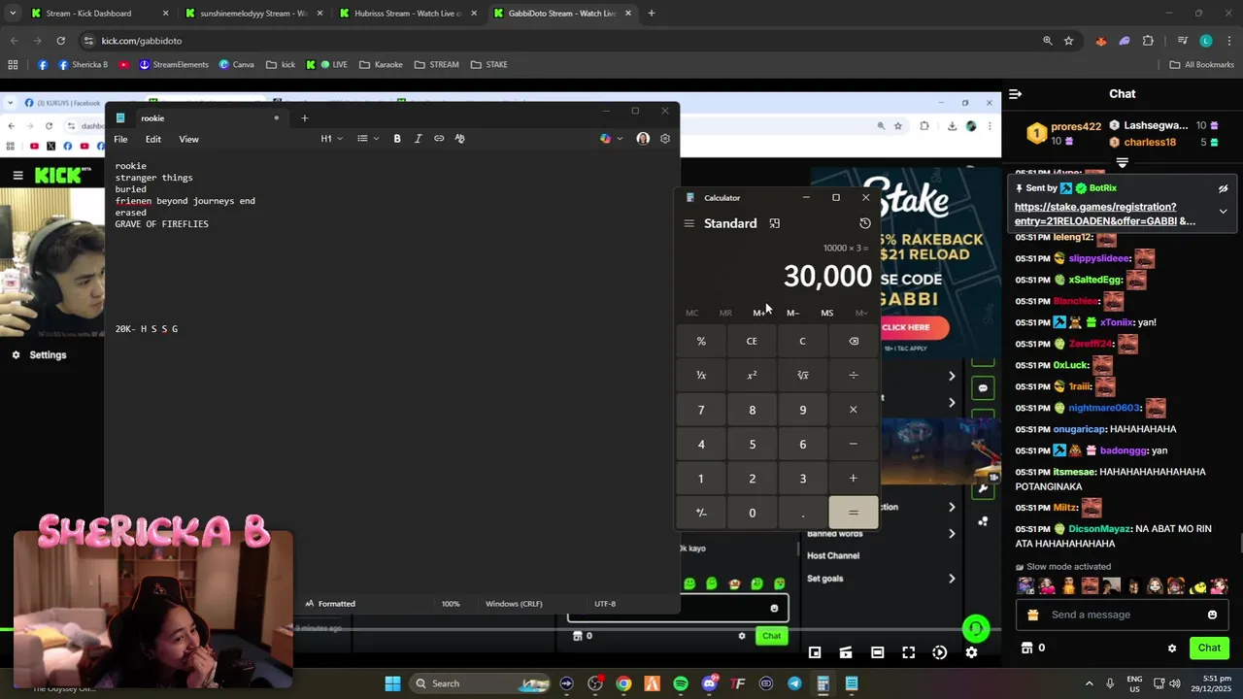Clear formatting in Notepad toolbar
The width and height of the screenshot is (1243, 699).
(460, 139)
